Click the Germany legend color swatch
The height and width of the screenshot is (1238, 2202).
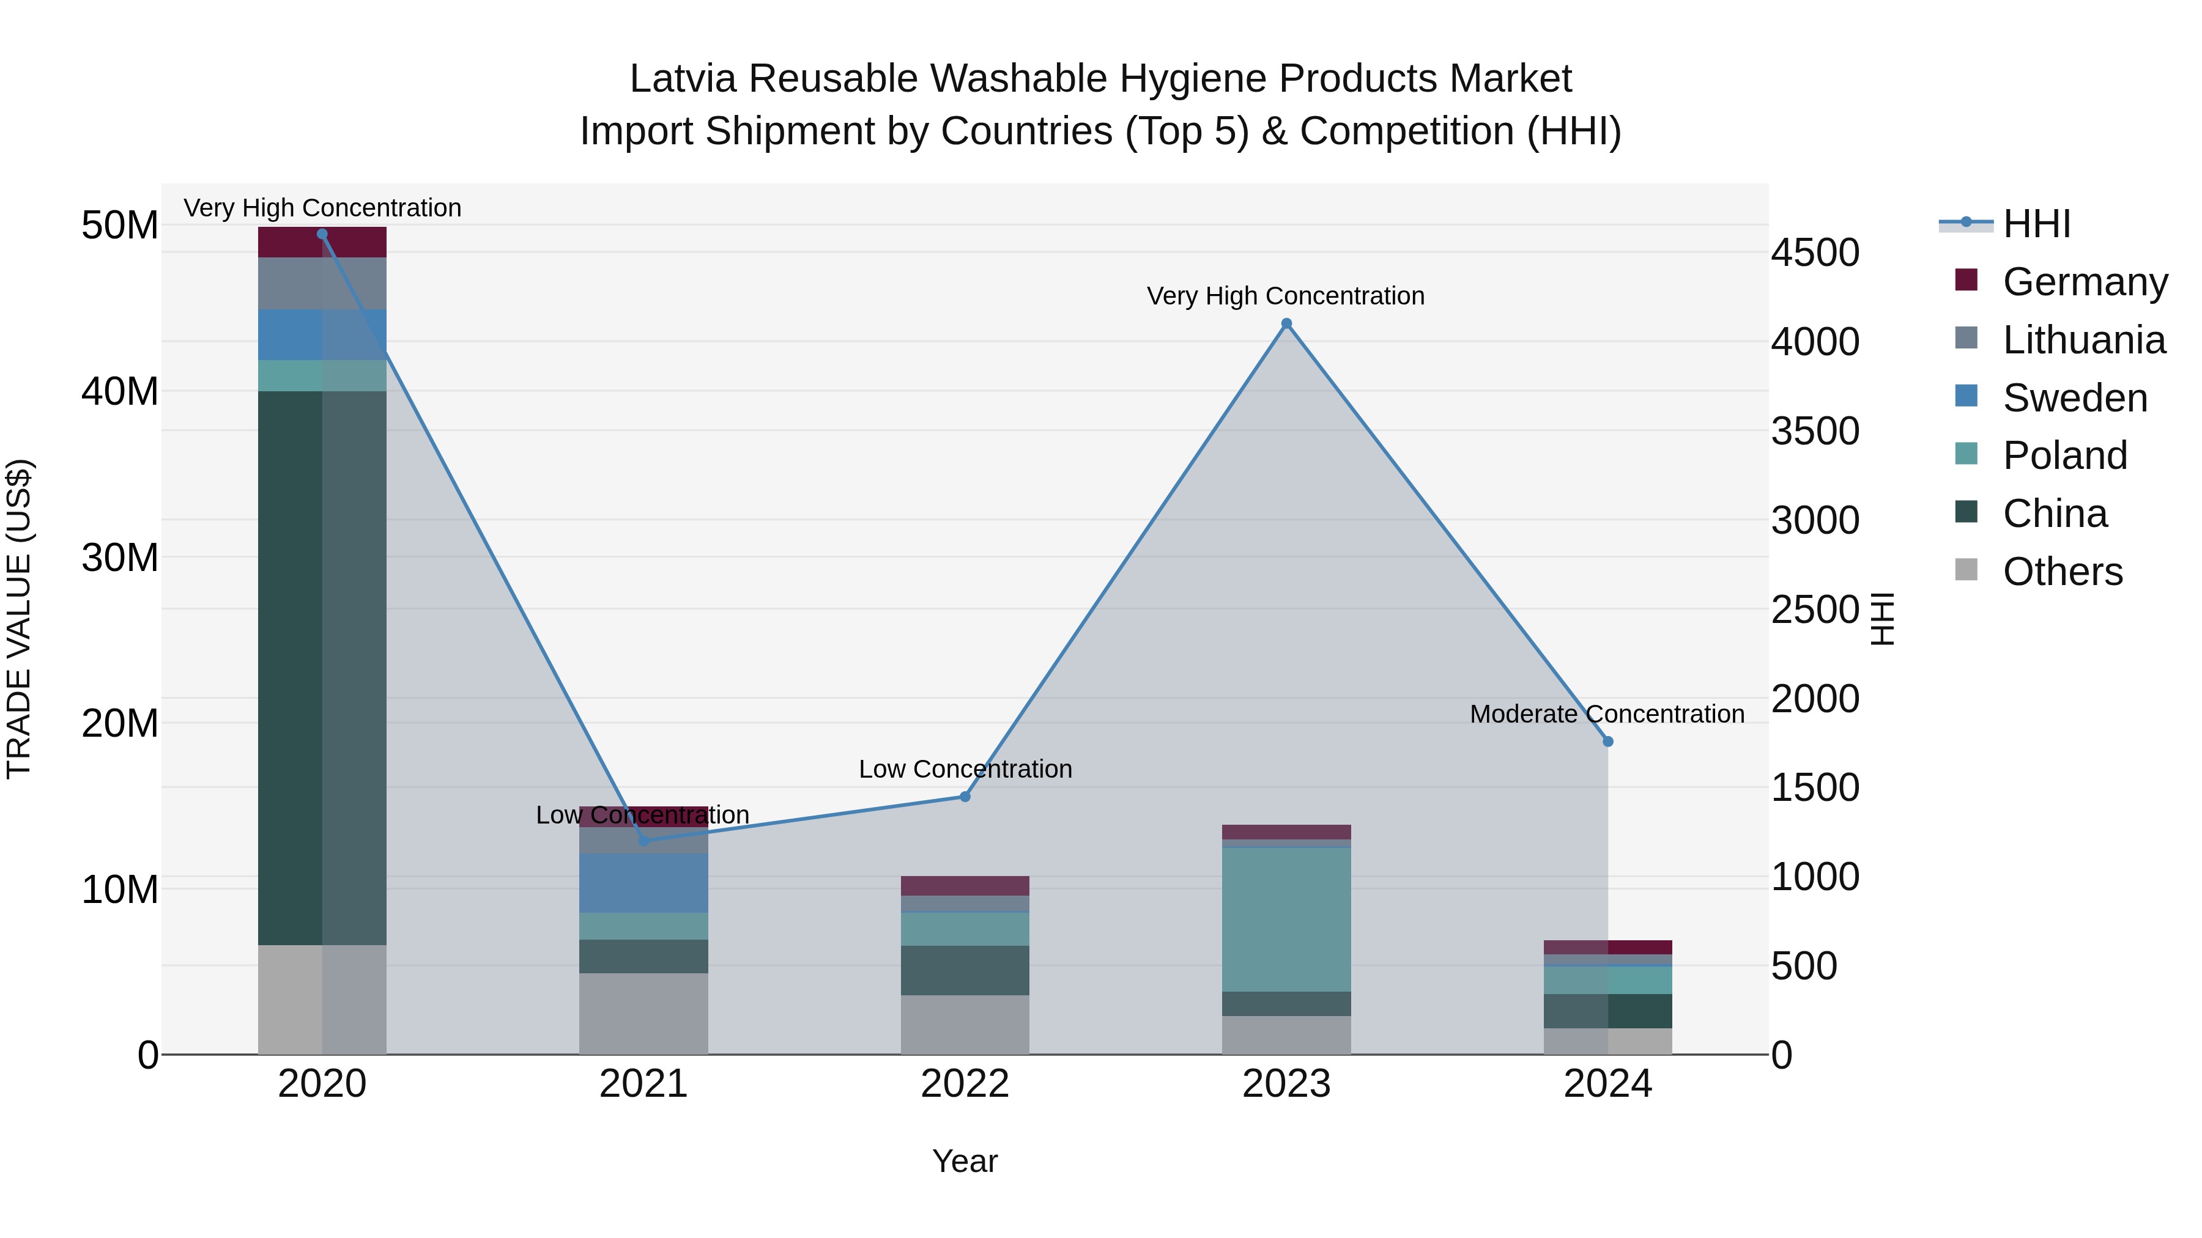click(1966, 280)
